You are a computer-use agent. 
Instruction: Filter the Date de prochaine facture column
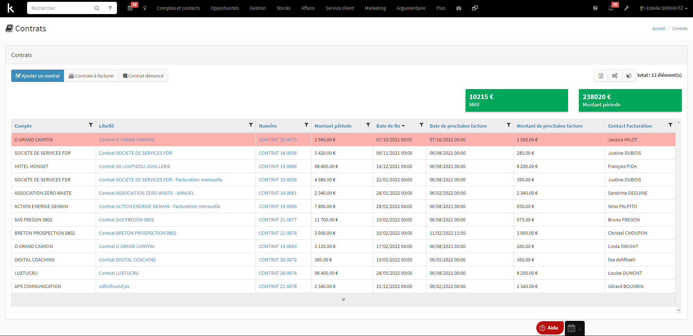pos(509,125)
